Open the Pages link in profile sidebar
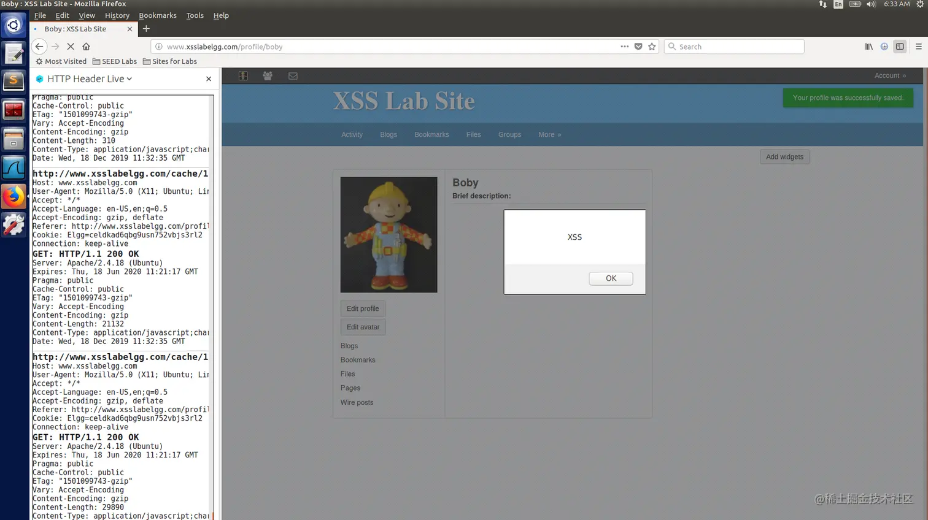 pyautogui.click(x=350, y=388)
